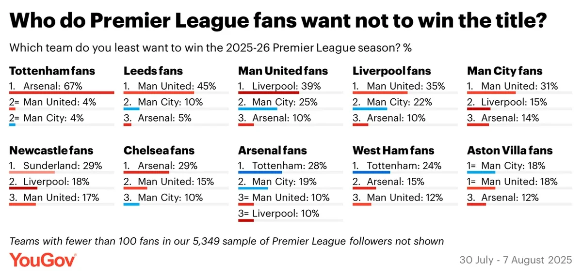Click the Man United fans heading

click(x=283, y=71)
